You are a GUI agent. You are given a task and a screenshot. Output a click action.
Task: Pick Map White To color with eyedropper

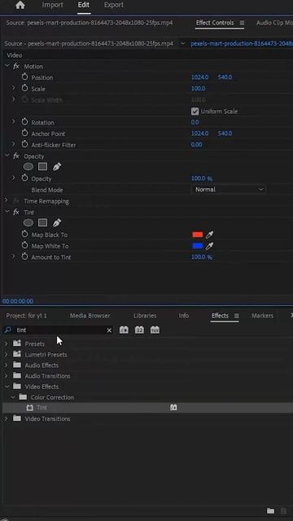click(209, 246)
